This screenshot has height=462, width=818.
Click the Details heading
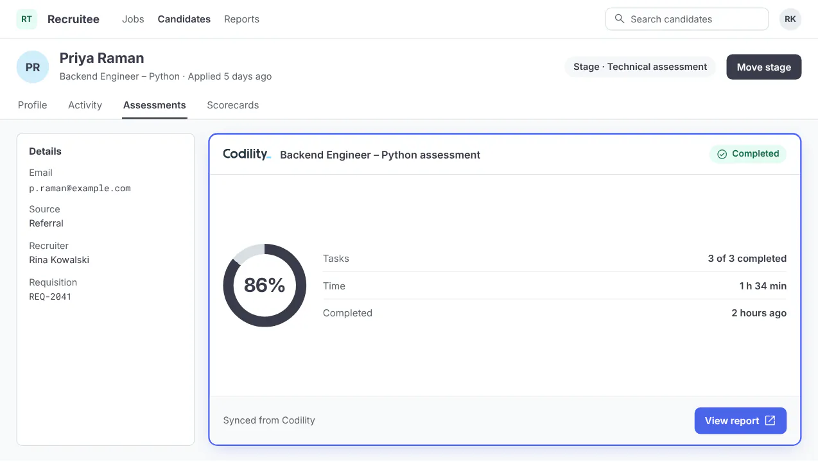[46, 151]
